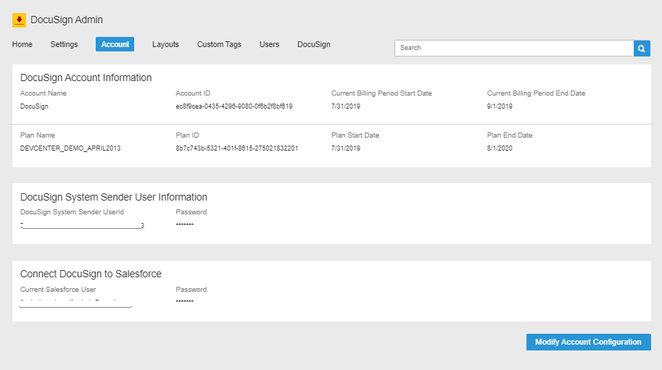Focus the Search input field

(x=513, y=48)
